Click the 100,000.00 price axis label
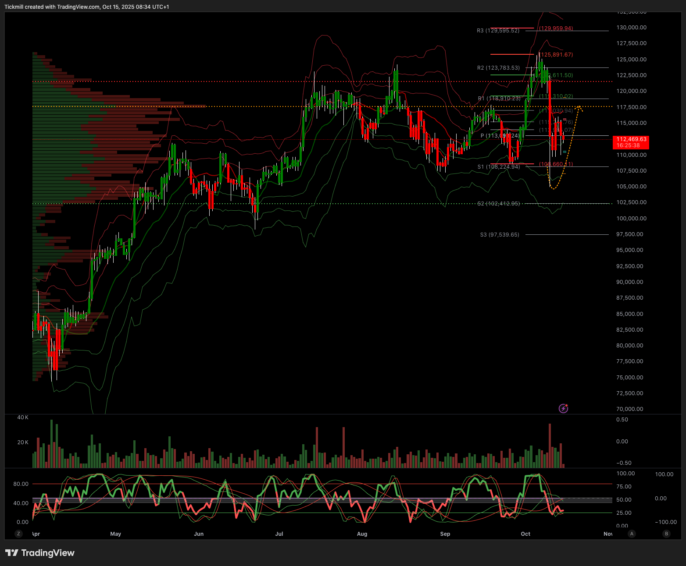 [x=631, y=218]
